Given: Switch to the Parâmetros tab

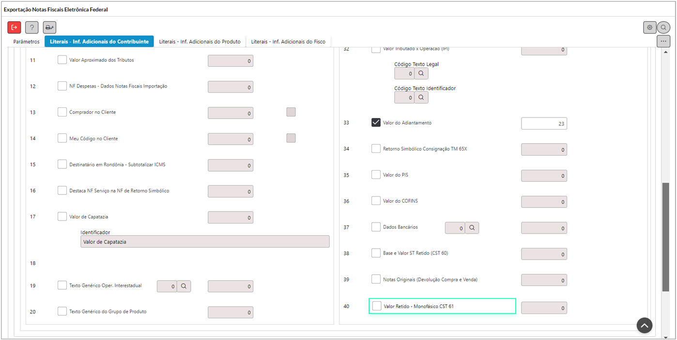Looking at the screenshot, I should tap(26, 42).
